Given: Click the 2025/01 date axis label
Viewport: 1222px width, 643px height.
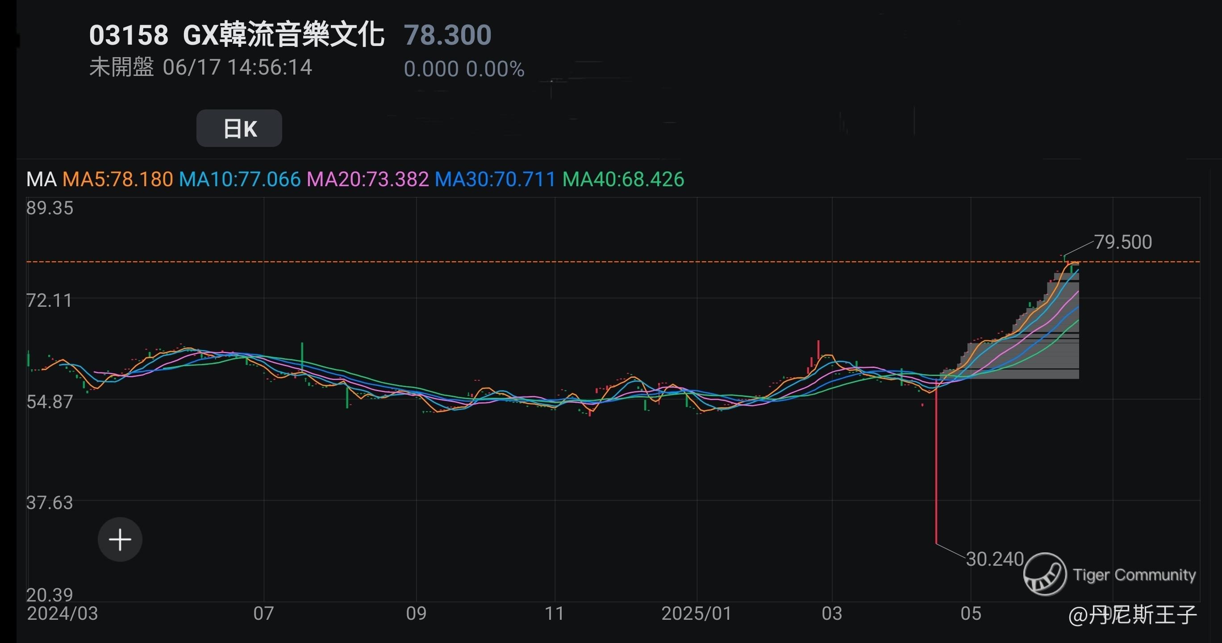Looking at the screenshot, I should (x=696, y=614).
